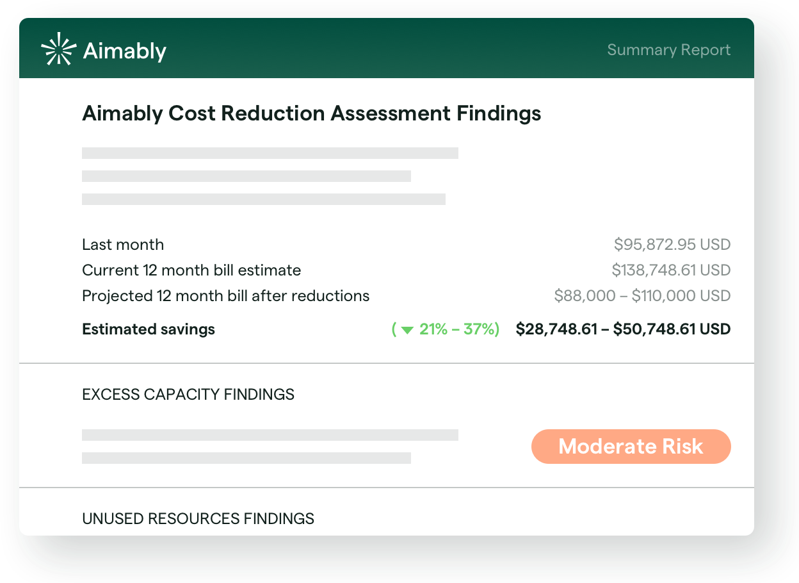799x583 pixels.
Task: Click the Estimated savings label
Action: [149, 329]
